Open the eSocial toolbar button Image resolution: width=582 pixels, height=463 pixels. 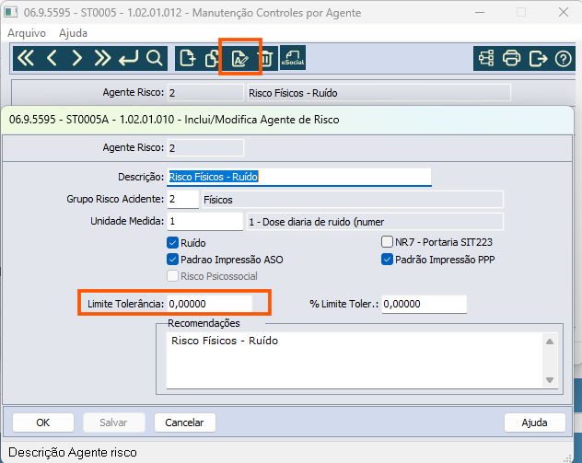click(293, 57)
